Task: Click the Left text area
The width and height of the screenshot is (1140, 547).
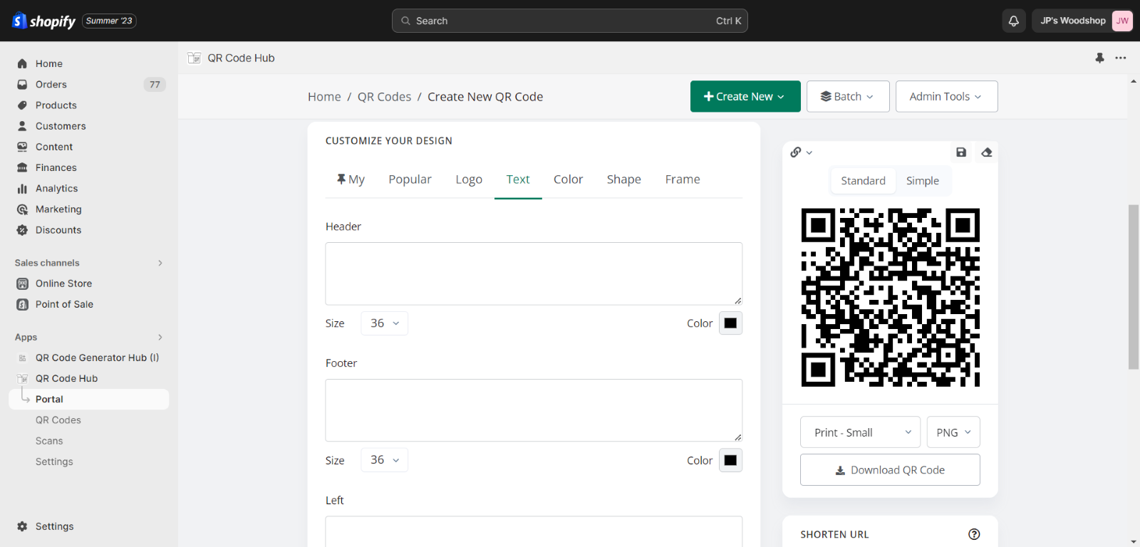Action: 534,531
